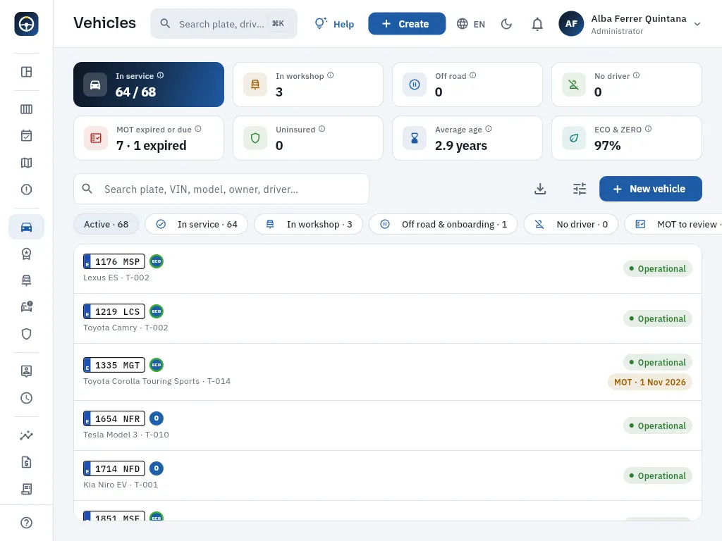
Task: Download the vehicle list via download icon
Action: coord(540,189)
